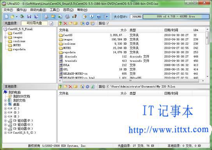Click the 可引导光盘 boot status field

[x=34, y=23]
